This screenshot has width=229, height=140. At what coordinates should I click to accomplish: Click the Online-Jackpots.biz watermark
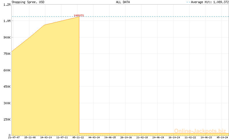pos(200,131)
